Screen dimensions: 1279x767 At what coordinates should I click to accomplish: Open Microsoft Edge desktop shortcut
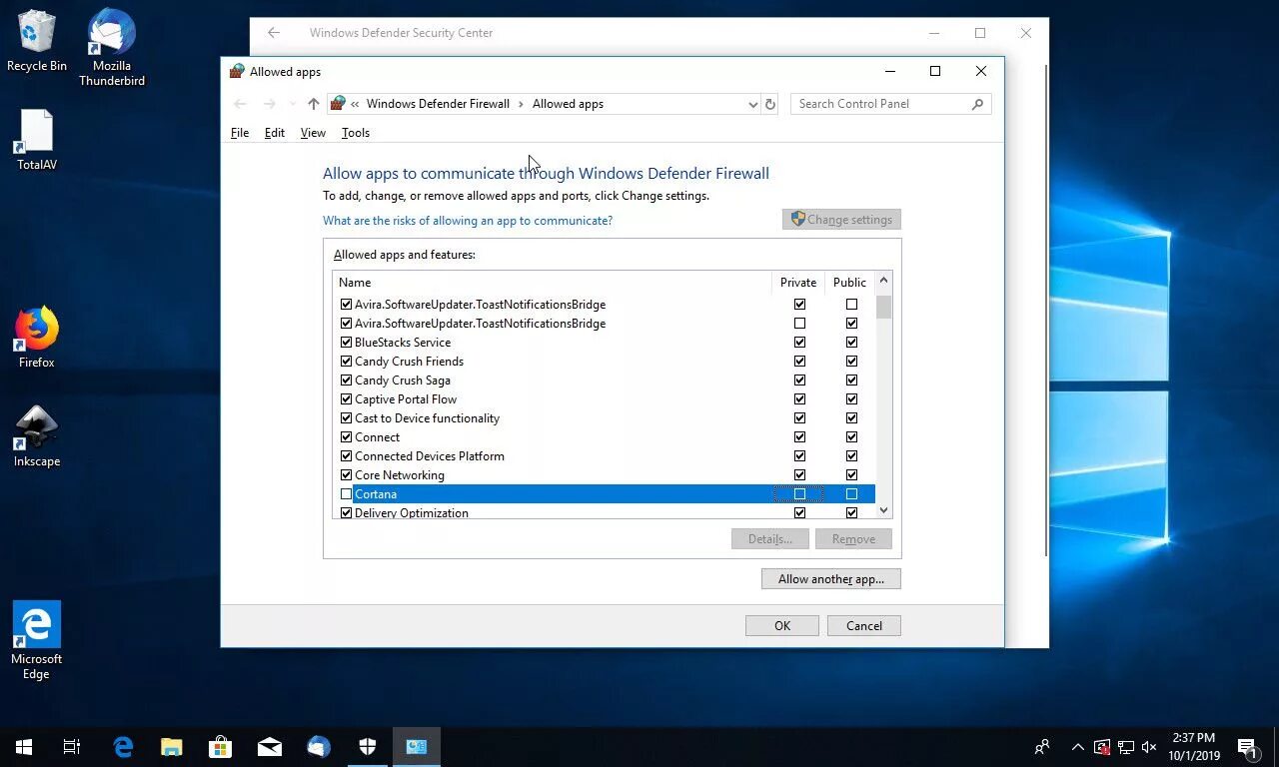37,640
